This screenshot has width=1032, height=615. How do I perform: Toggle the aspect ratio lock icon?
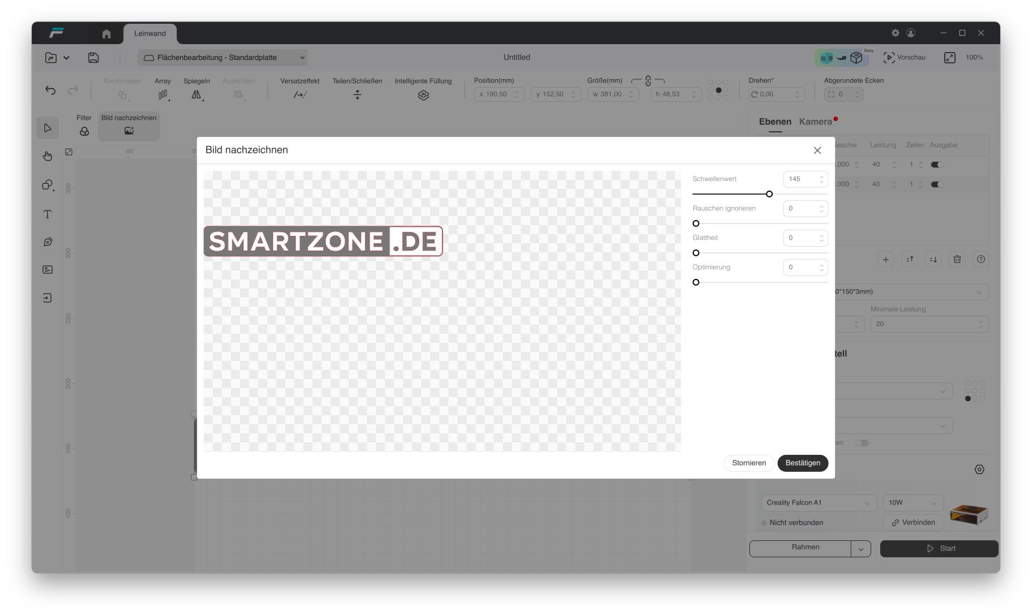(x=648, y=81)
